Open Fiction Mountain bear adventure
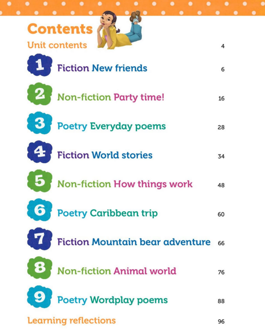 [x=134, y=242]
